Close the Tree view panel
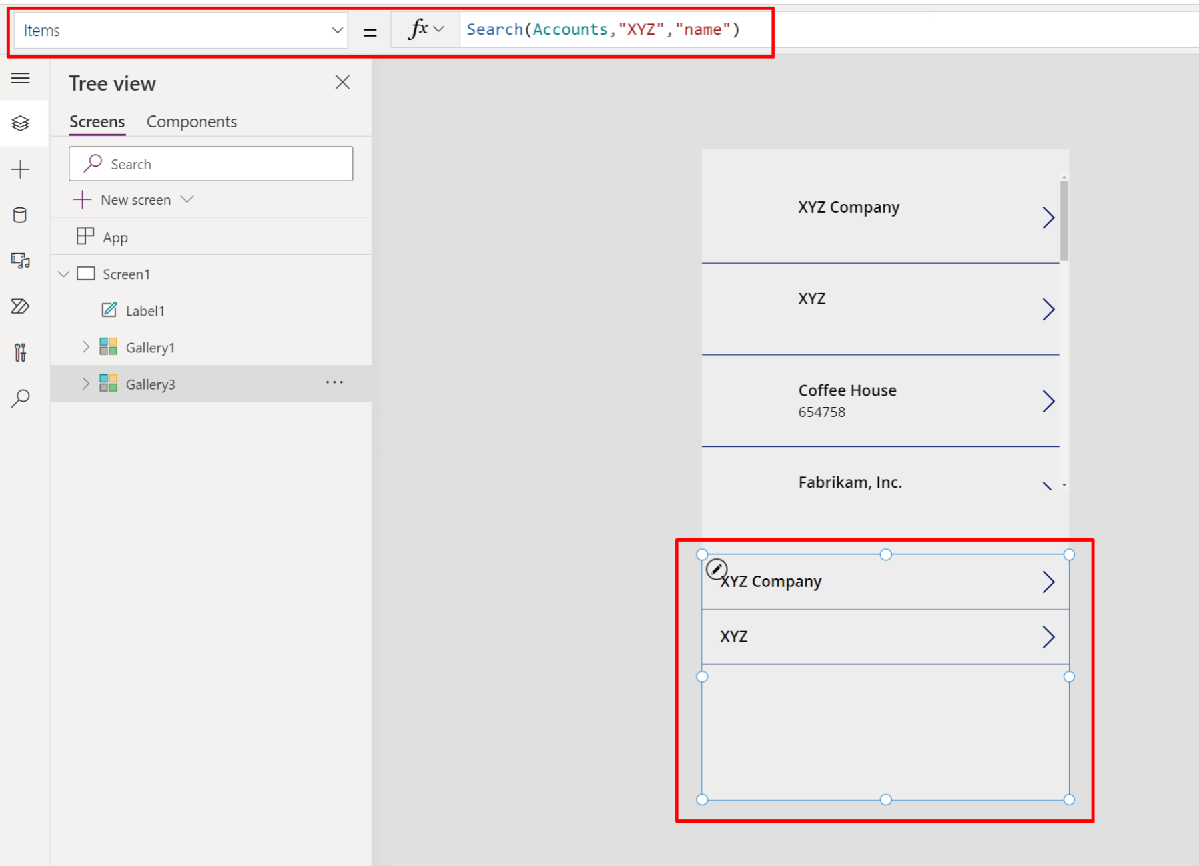Viewport: 1199px width, 866px height. [x=342, y=81]
